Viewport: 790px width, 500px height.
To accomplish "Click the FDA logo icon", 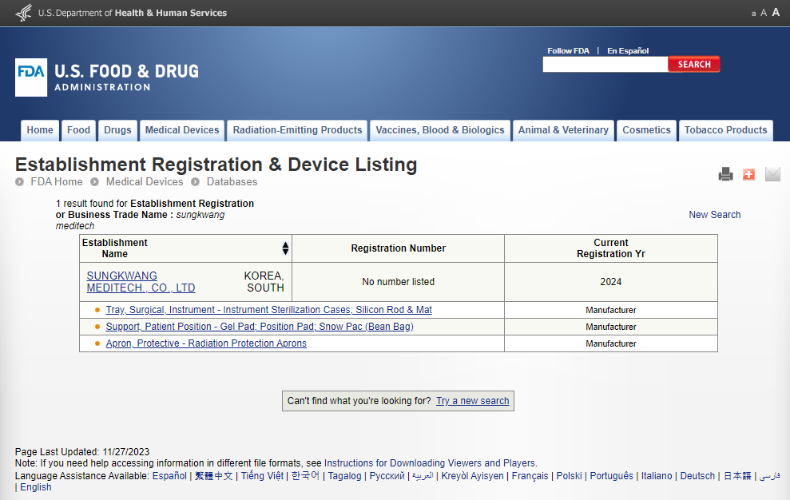I will [x=31, y=77].
